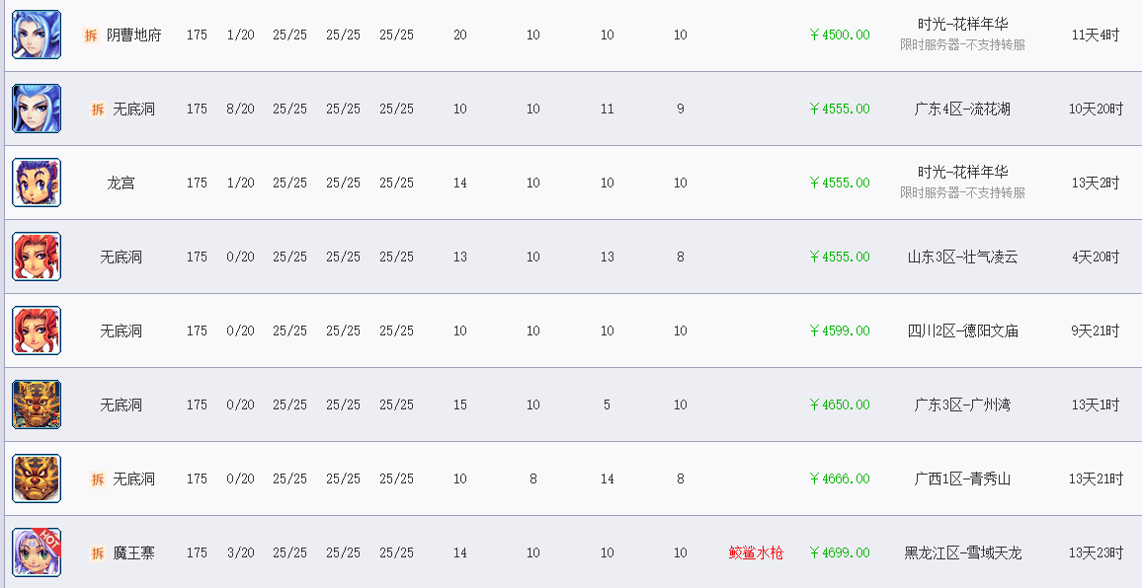1142x588 pixels.
Task: Click the ￥4500.00 price
Action: tap(839, 35)
